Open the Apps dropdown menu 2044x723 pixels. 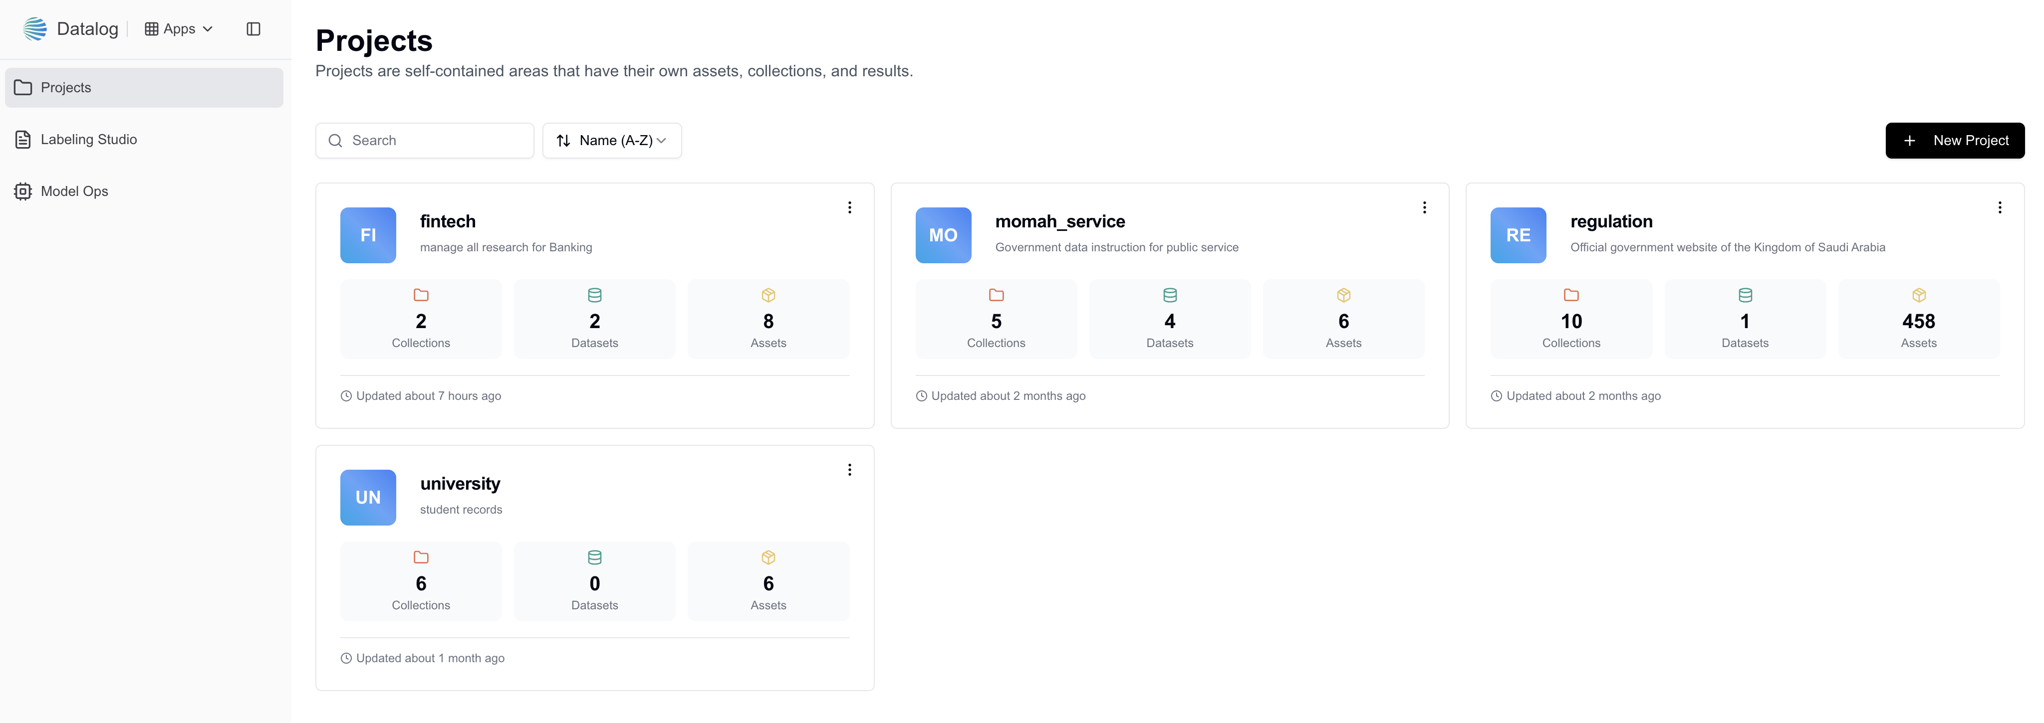(179, 29)
